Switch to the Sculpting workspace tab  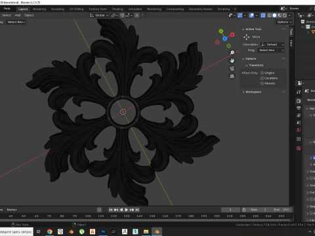click(x=58, y=9)
